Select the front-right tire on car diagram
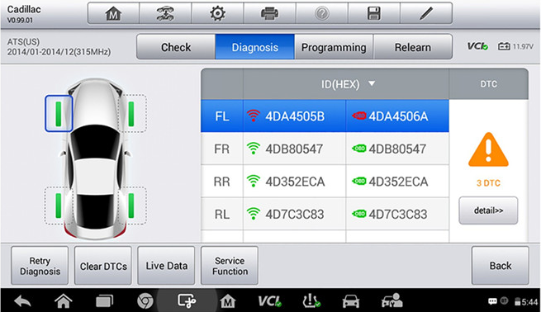 click(x=132, y=114)
